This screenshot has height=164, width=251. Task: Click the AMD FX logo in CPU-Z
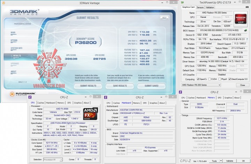(x=90, y=114)
